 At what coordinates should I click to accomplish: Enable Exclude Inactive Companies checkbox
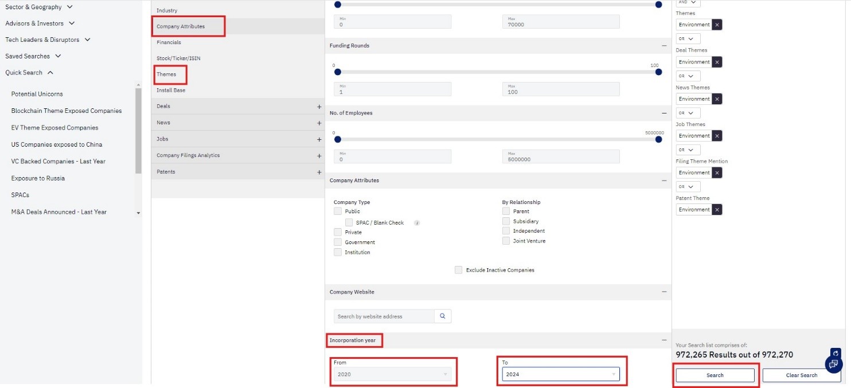pos(458,270)
